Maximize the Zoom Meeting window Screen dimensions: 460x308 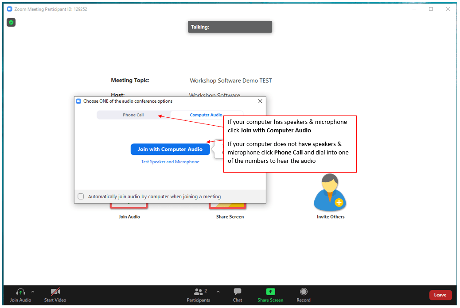click(x=431, y=9)
